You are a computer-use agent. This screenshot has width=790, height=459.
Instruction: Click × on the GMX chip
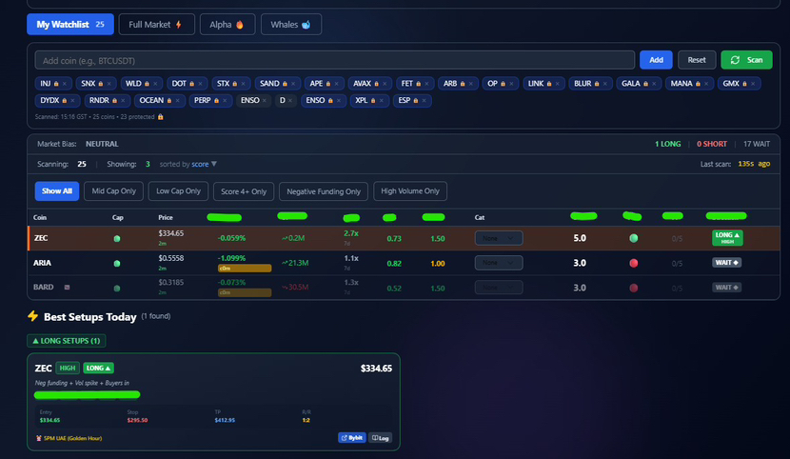pyautogui.click(x=753, y=84)
